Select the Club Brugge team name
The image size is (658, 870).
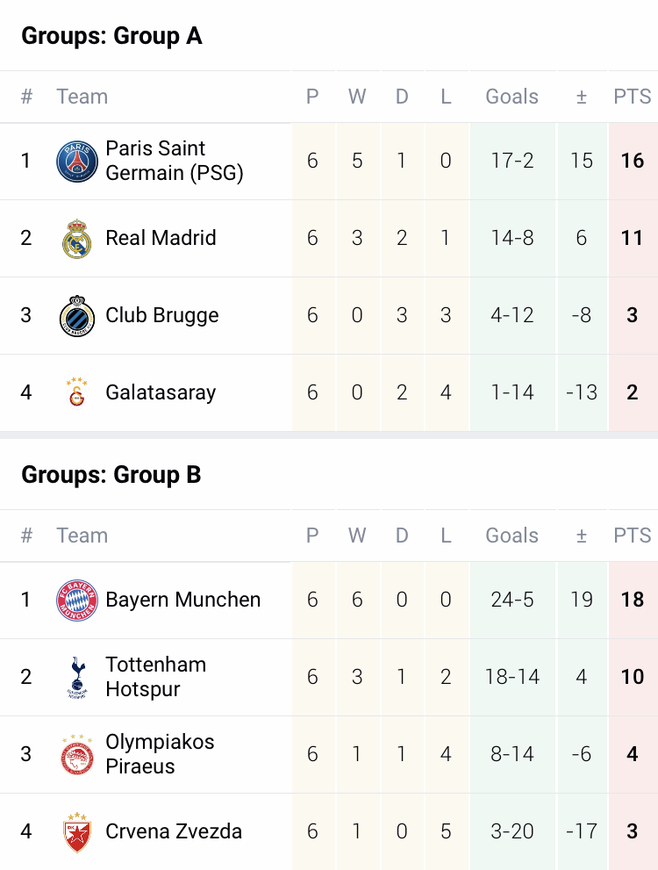162,315
